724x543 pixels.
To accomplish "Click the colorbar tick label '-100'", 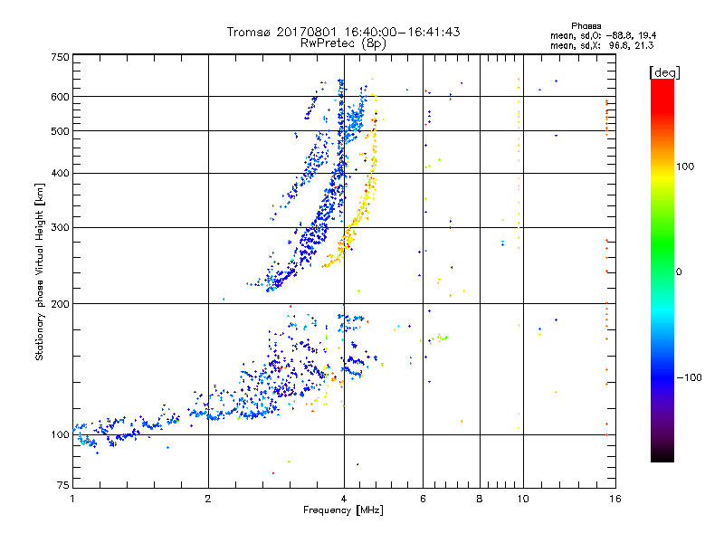I will pos(690,377).
